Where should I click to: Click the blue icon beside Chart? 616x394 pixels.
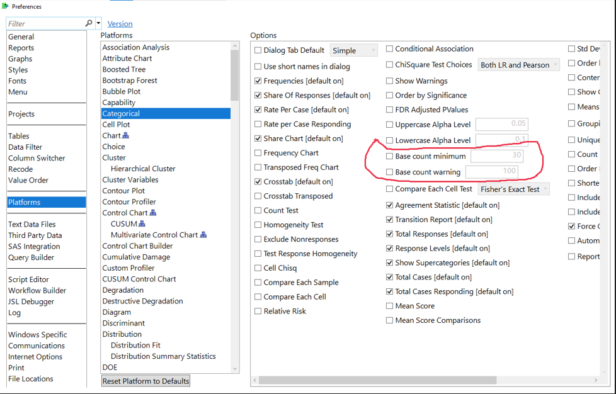(126, 136)
